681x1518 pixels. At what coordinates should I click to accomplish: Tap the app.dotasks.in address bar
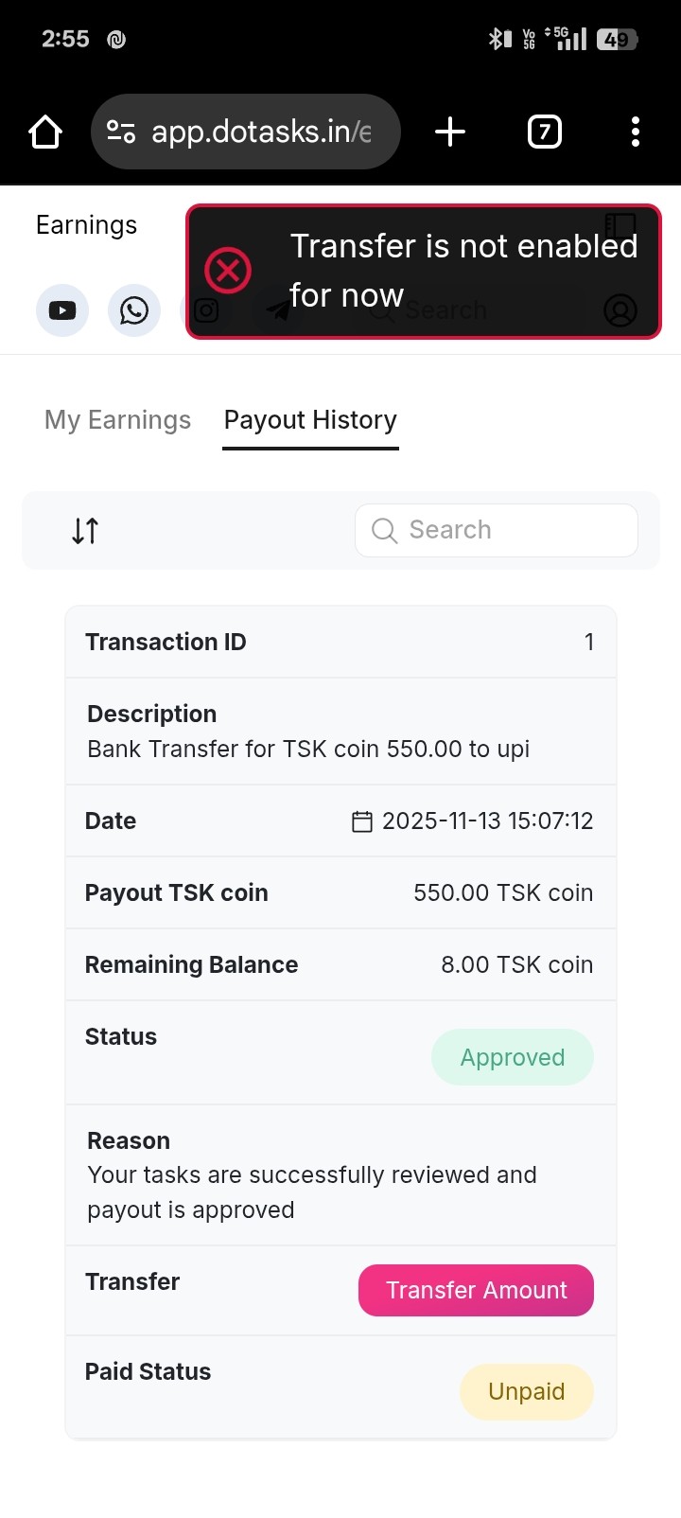tap(260, 132)
